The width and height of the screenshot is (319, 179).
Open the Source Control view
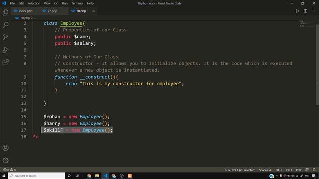tap(5, 37)
